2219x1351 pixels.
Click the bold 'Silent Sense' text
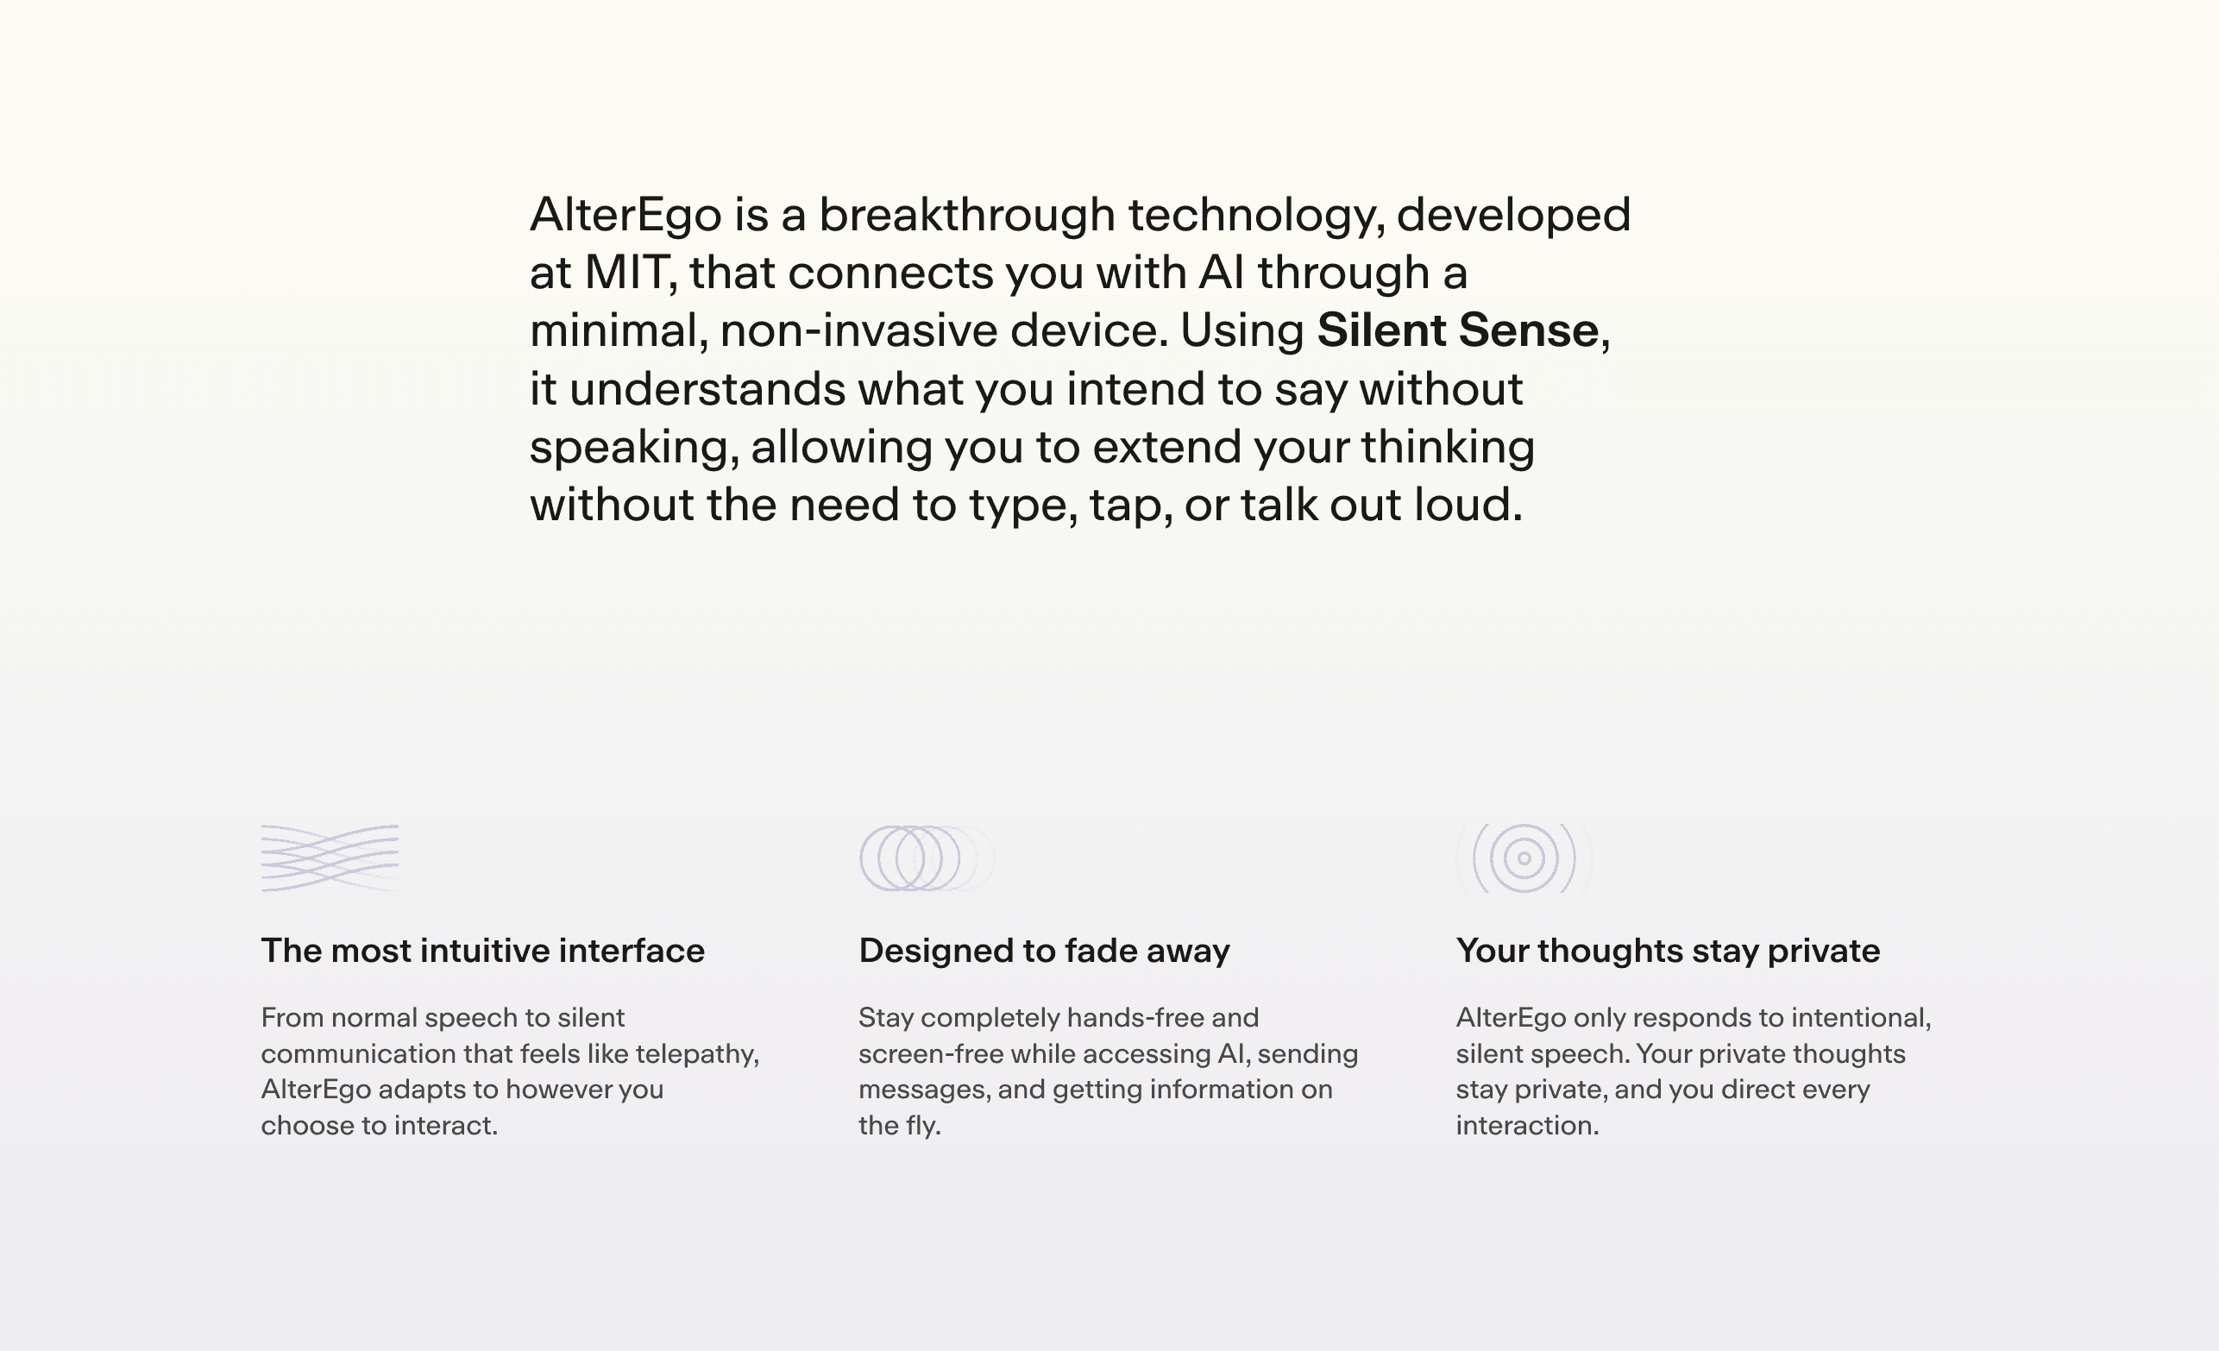1457,330
